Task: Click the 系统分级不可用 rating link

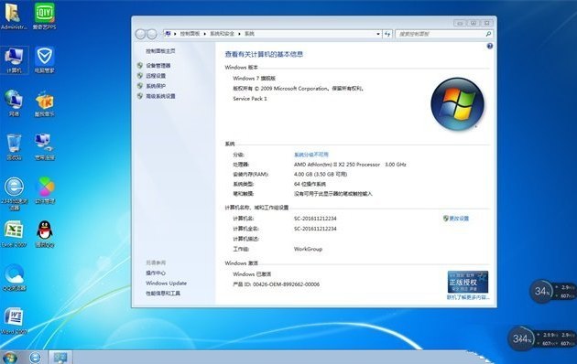Action: pyautogui.click(x=311, y=155)
